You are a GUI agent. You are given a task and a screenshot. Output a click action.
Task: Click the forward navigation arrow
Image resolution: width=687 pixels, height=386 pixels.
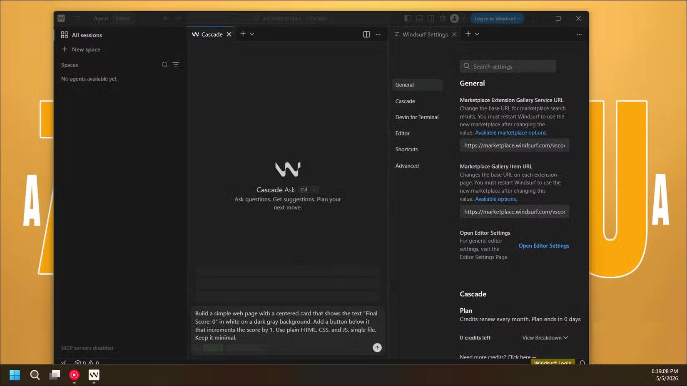[178, 18]
